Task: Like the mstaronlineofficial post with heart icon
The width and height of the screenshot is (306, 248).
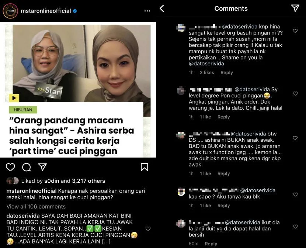Action: click(10, 167)
